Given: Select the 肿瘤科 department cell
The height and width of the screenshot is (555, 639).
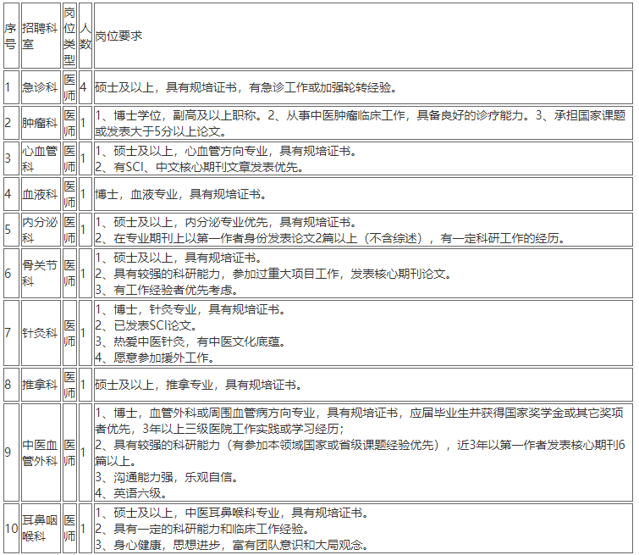Looking at the screenshot, I should (40, 122).
